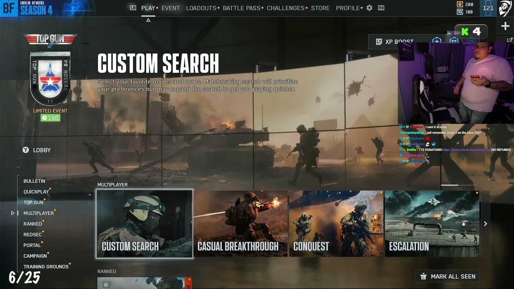Click the MULTIPLAYER section heading above cards
Image resolution: width=514 pixels, height=289 pixels.
(x=112, y=185)
